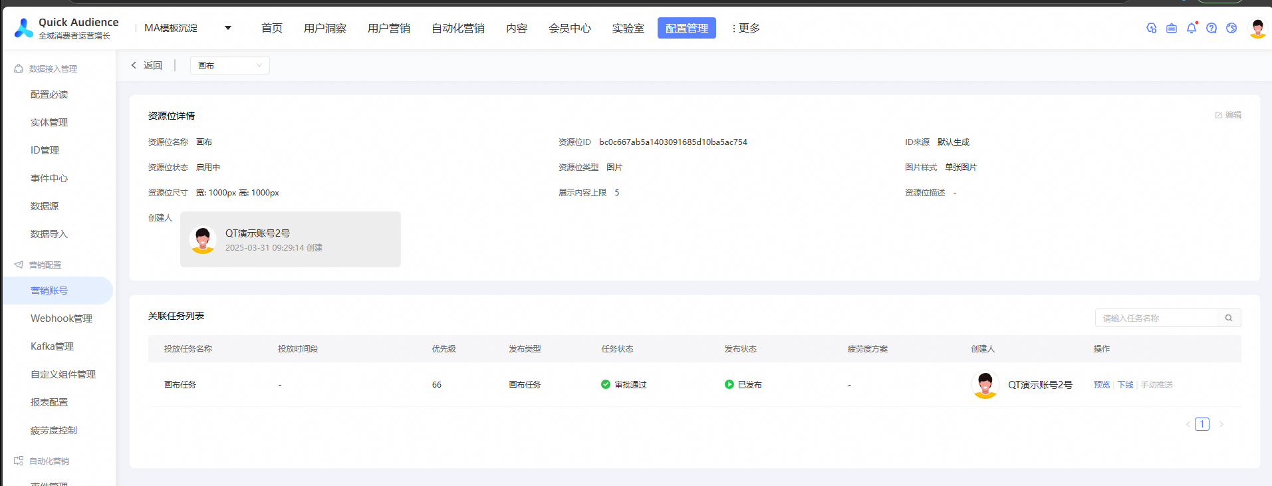
Task: Go to previous page arrow in pagination
Action: click(1188, 424)
